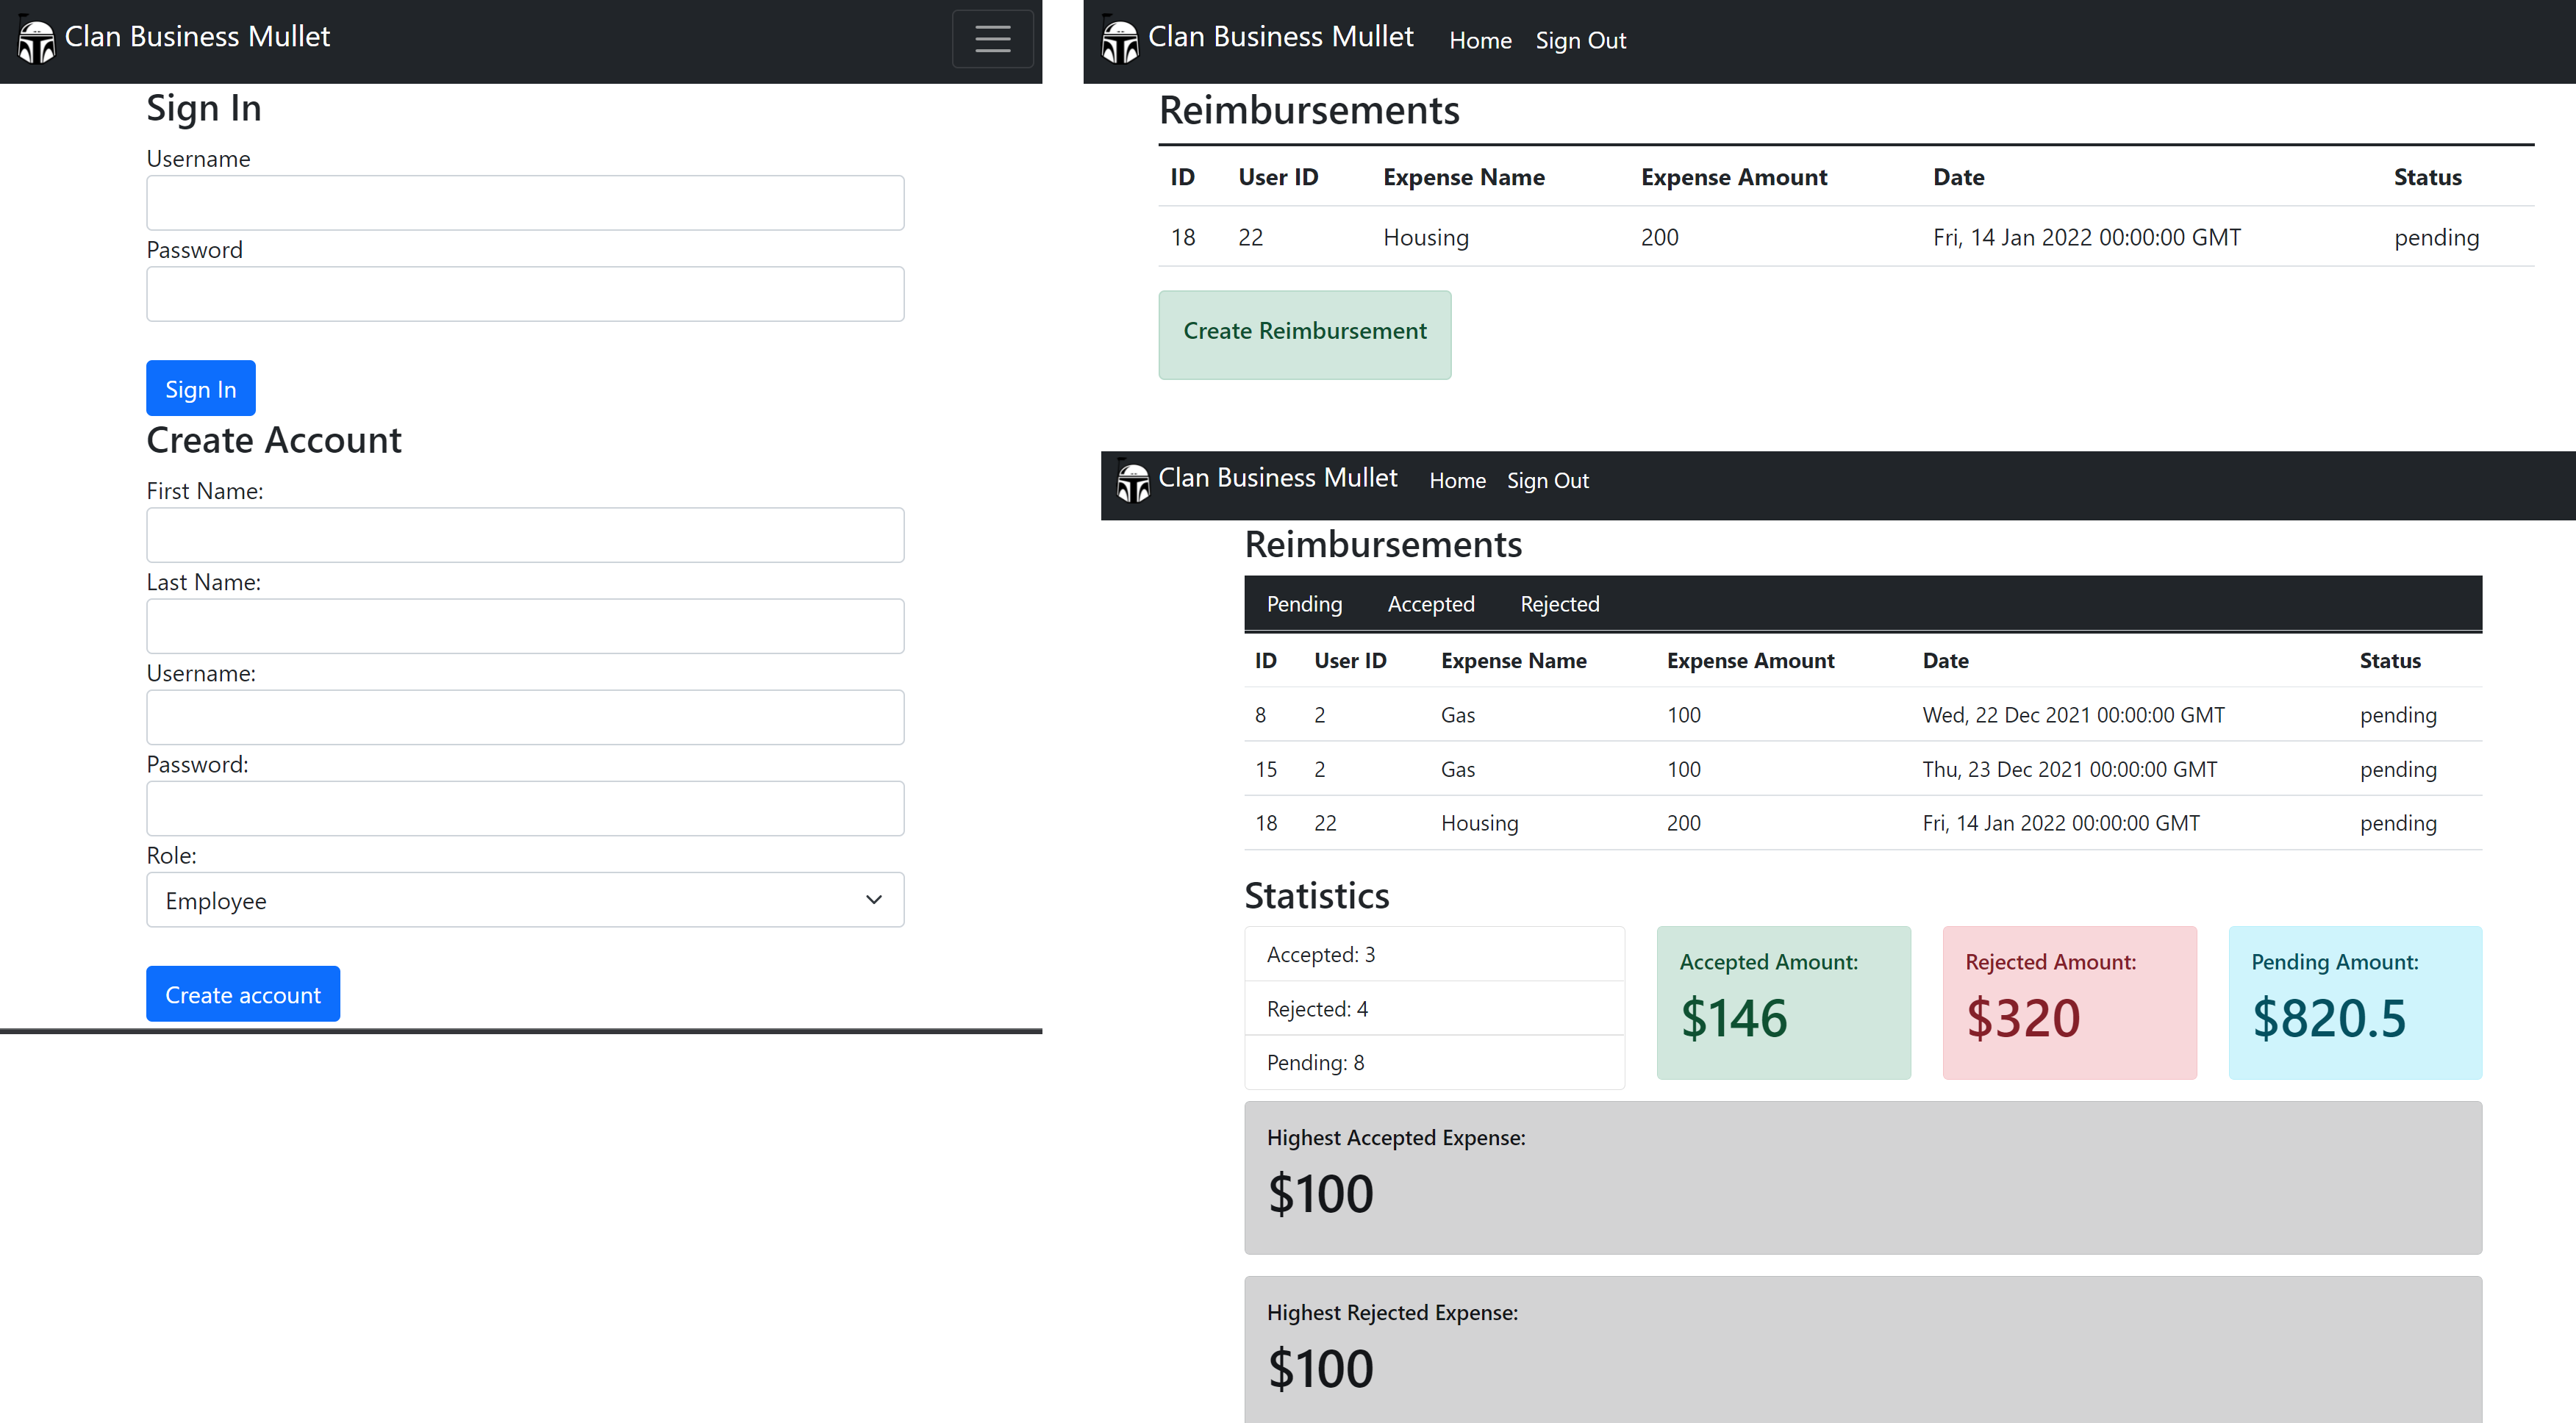The width and height of the screenshot is (2576, 1423).
Task: Switch to the Accepted reimbursements tab
Action: point(1430,604)
